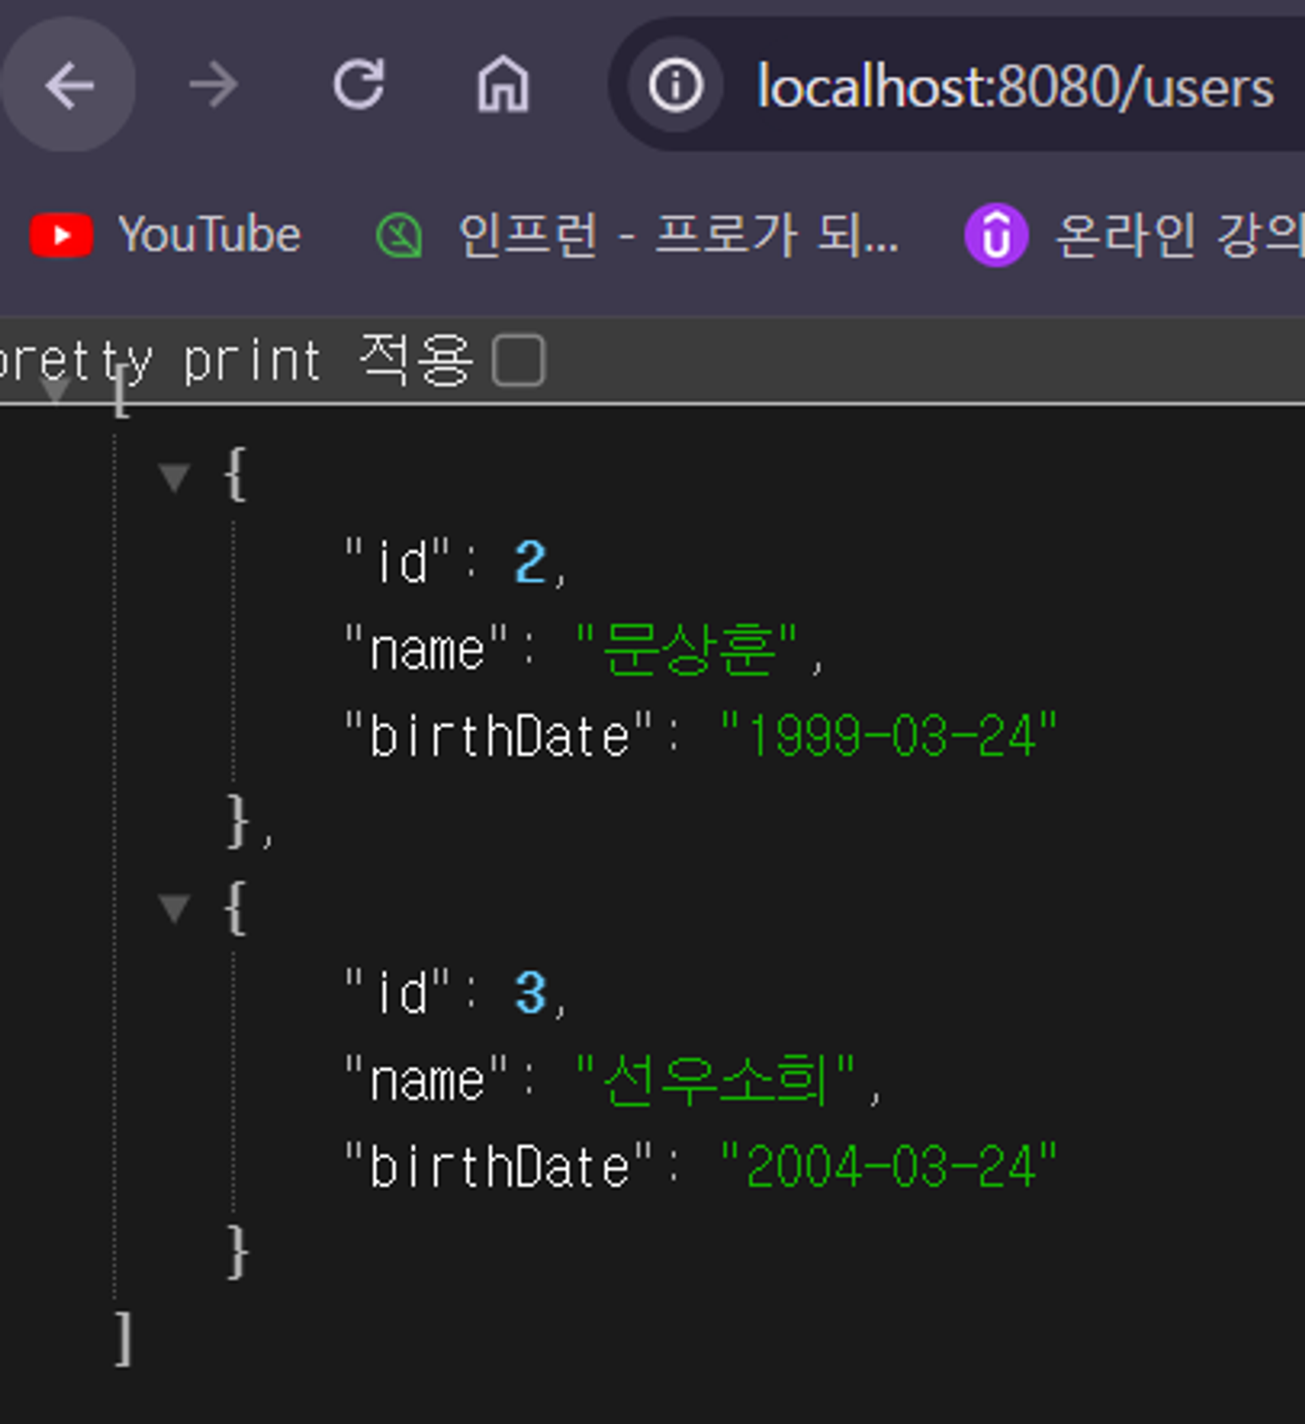Enable the pretty print 적용 checkbox
Viewport: 1305px width, 1424px height.
coord(518,360)
